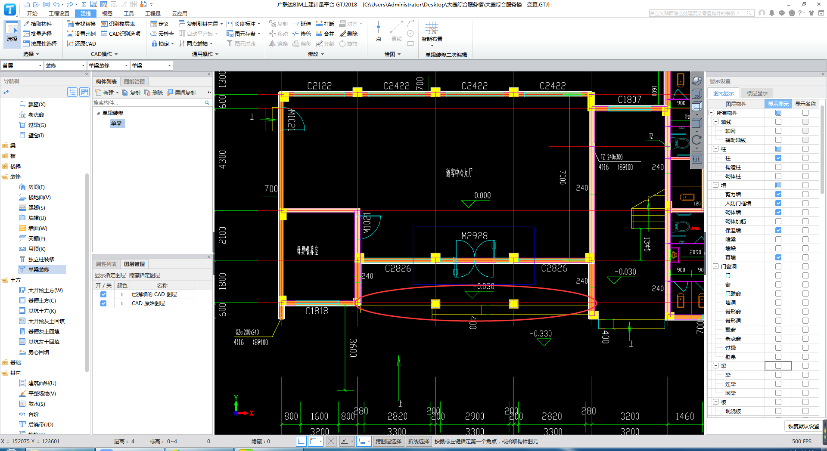Check 构造柱 display element checkbox
The image size is (827, 451).
tap(778, 167)
